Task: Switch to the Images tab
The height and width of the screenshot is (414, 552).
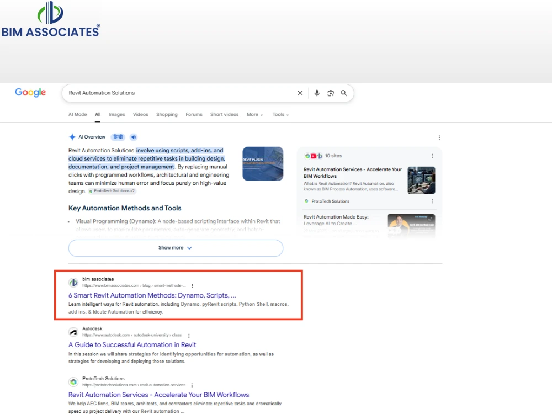Action: pos(117,114)
